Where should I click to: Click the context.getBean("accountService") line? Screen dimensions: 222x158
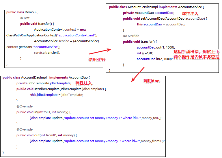[33, 47]
